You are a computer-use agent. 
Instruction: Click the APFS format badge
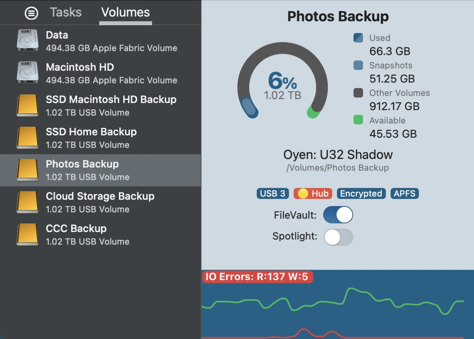tap(404, 193)
